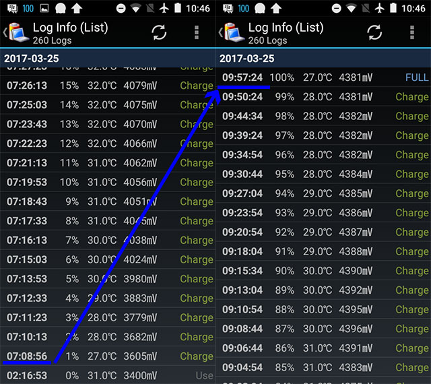Open the three-dot overflow menu in right panel
This screenshot has width=431, height=384.
[412, 33]
